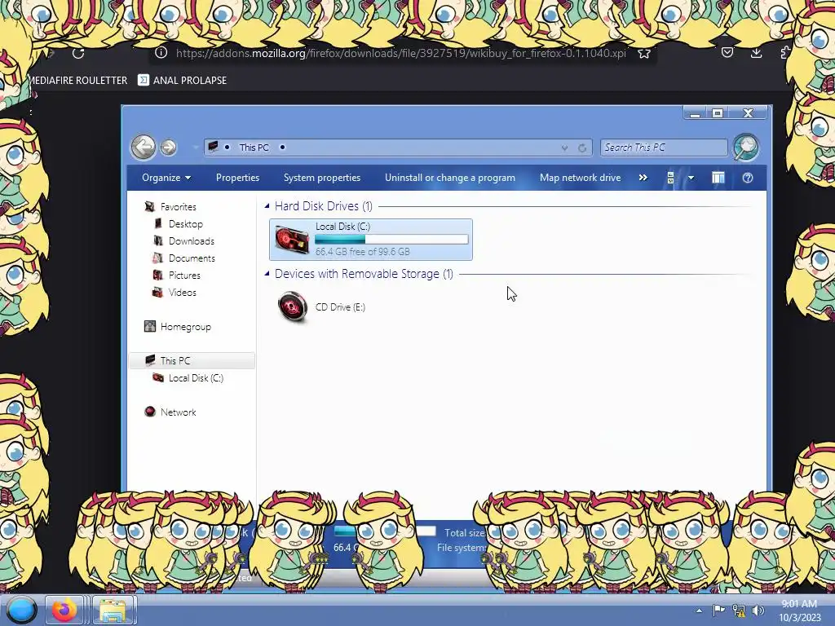835x626 pixels.
Task: Open the recent locations dropdown beside forward arrow
Action: pos(195,148)
